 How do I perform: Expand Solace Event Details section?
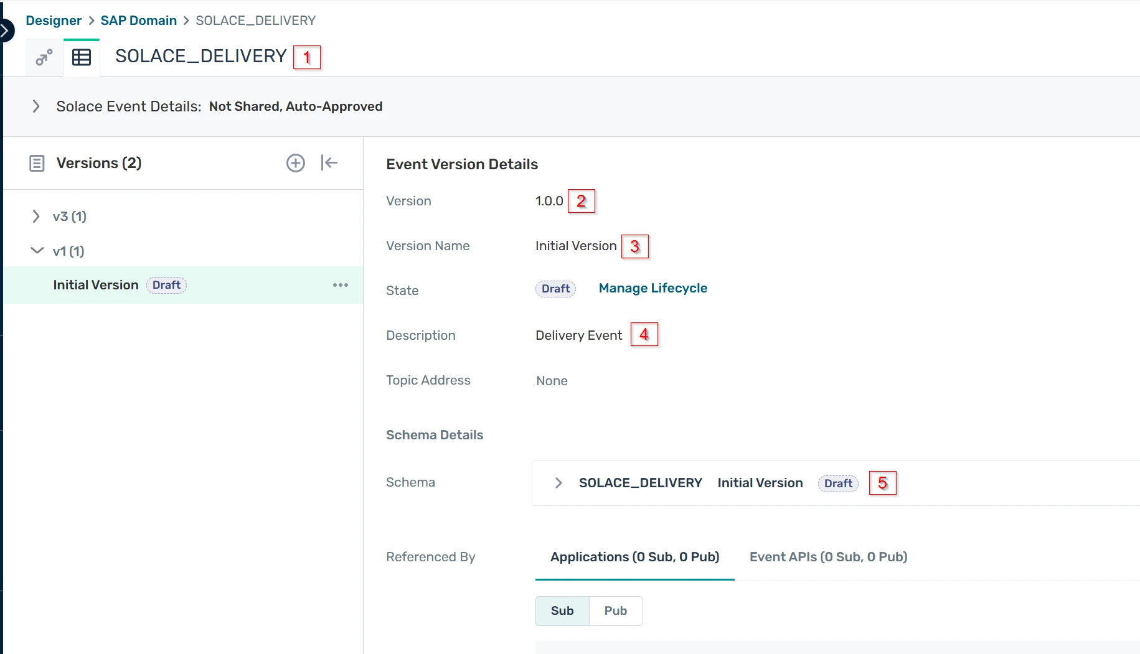(36, 106)
